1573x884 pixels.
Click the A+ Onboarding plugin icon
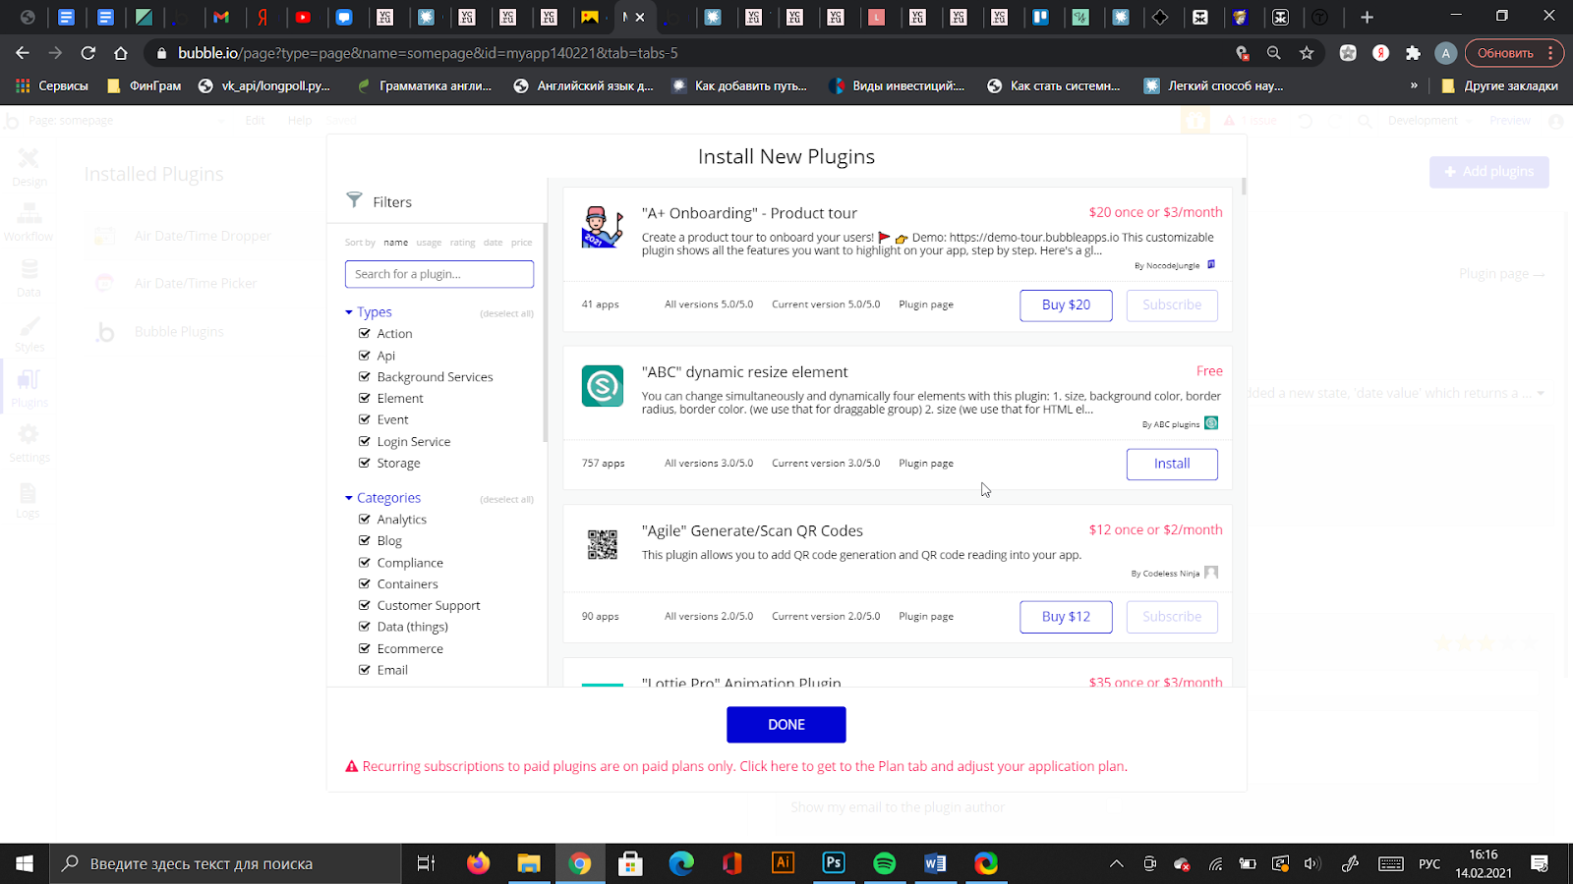tap(602, 228)
